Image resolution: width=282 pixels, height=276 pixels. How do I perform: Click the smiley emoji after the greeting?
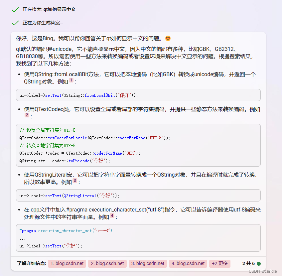[168, 38]
